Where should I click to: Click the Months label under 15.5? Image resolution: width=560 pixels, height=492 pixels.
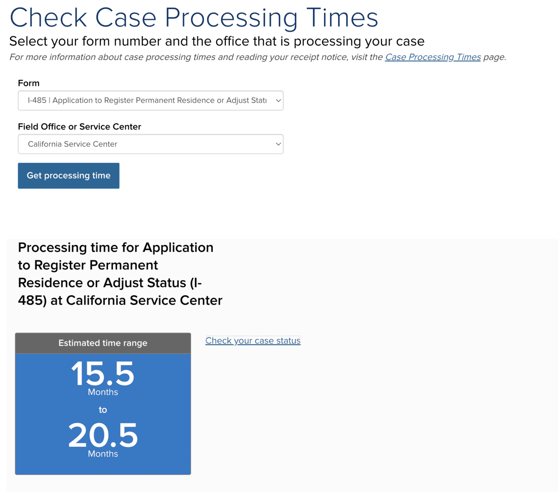pos(103,392)
